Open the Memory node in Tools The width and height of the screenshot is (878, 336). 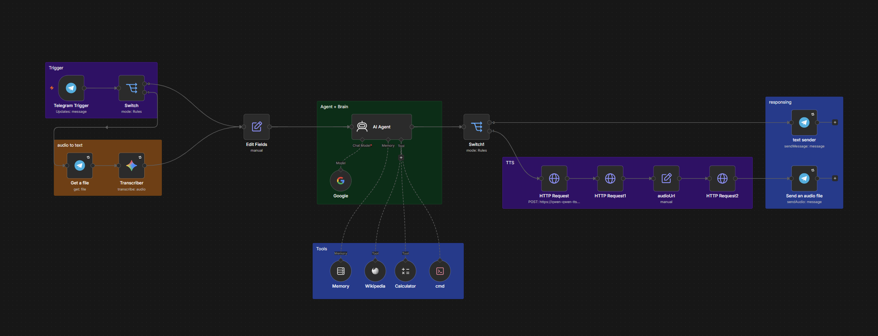tap(341, 271)
